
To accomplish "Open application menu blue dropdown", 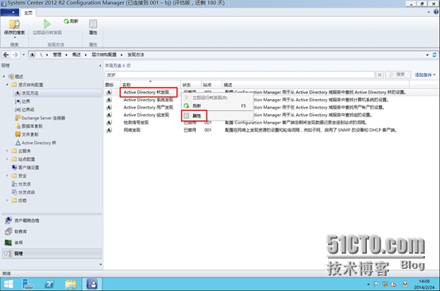I will coord(10,13).
